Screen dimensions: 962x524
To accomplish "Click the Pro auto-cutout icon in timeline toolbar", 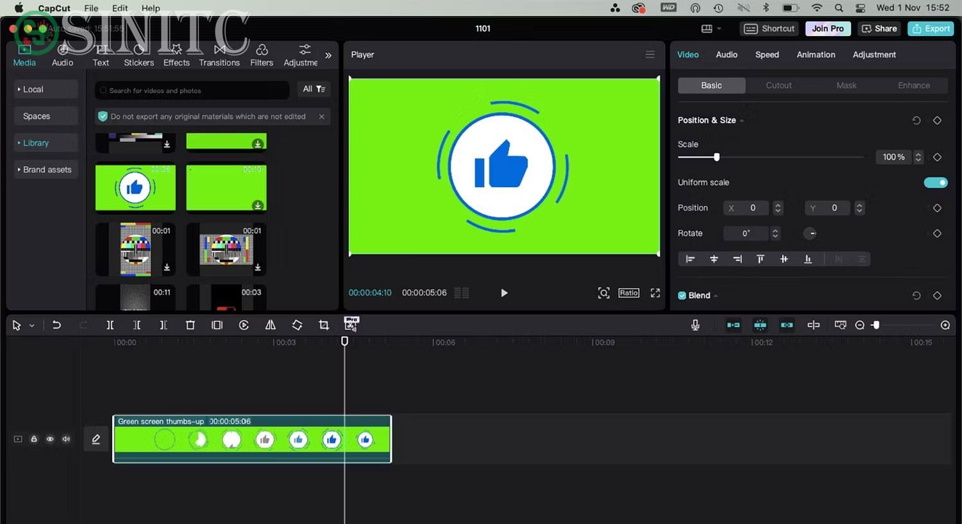I will coord(351,324).
